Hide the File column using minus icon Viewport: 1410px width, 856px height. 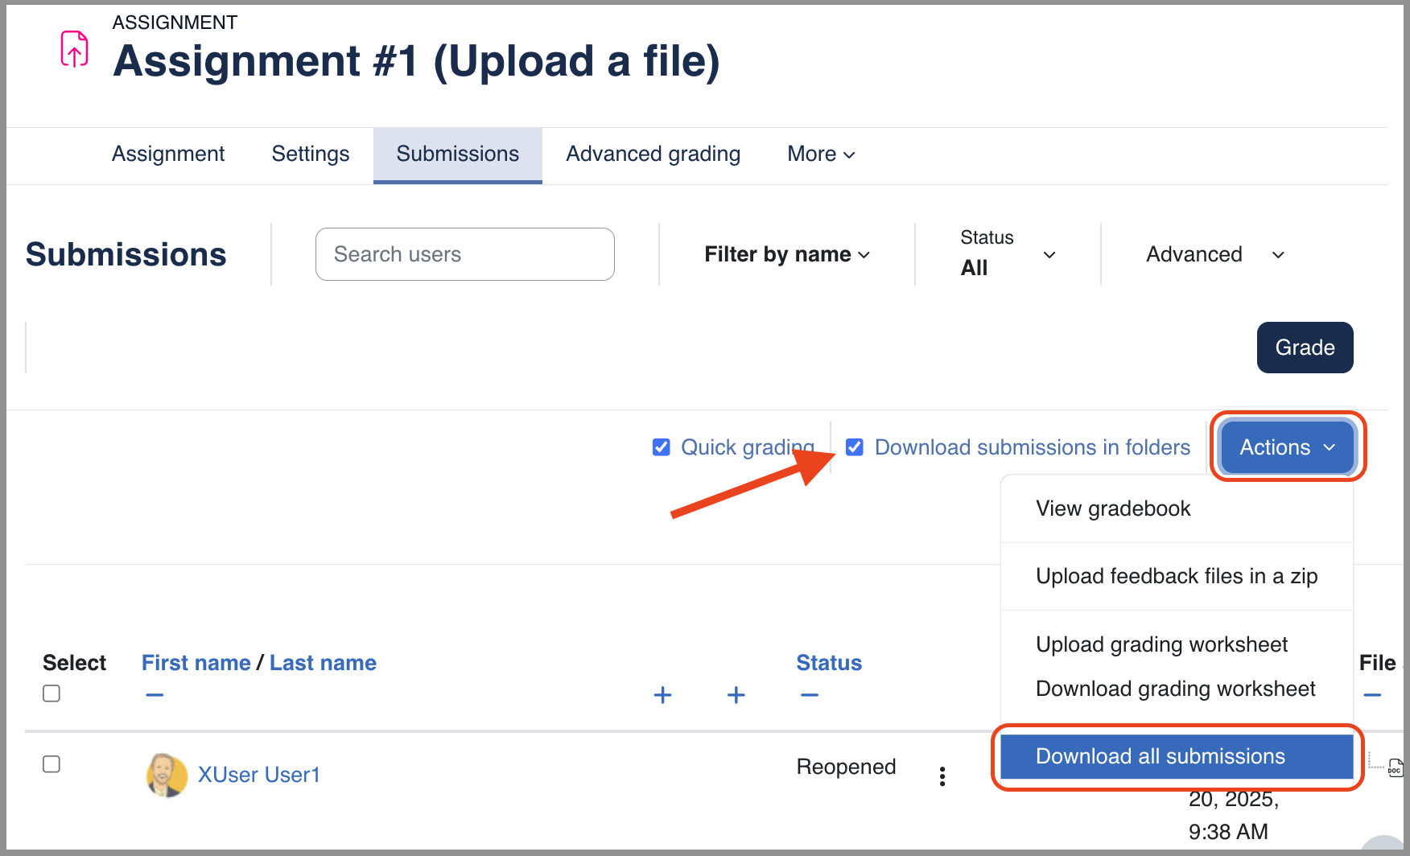click(1372, 695)
